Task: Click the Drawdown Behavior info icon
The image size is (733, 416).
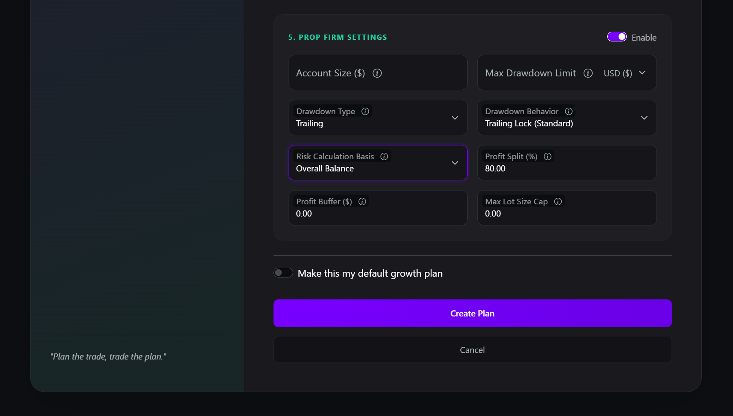Action: pos(569,111)
